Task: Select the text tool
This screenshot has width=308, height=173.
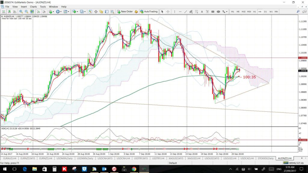Action: (202, 12)
